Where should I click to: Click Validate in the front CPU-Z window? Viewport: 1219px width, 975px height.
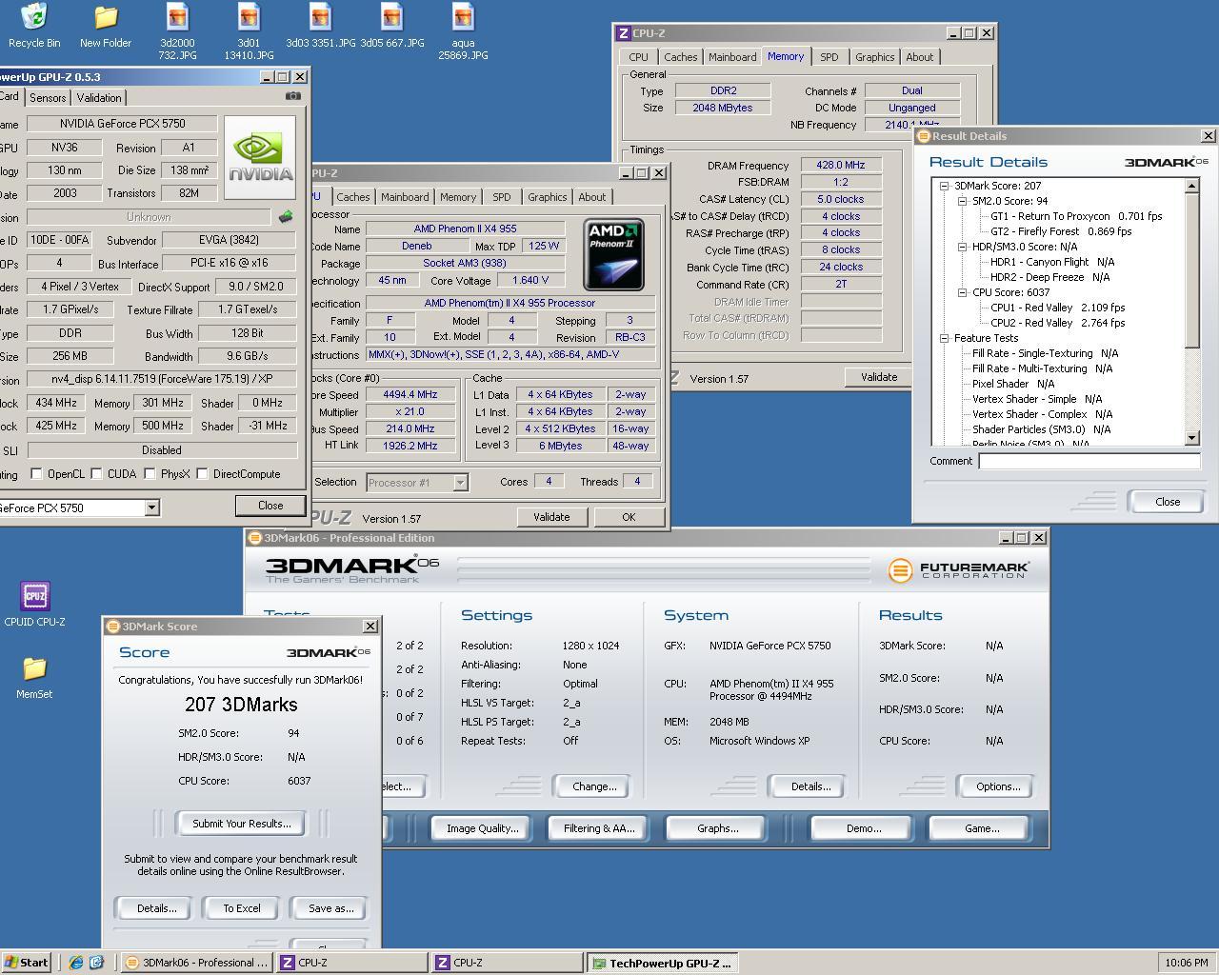pyautogui.click(x=551, y=517)
